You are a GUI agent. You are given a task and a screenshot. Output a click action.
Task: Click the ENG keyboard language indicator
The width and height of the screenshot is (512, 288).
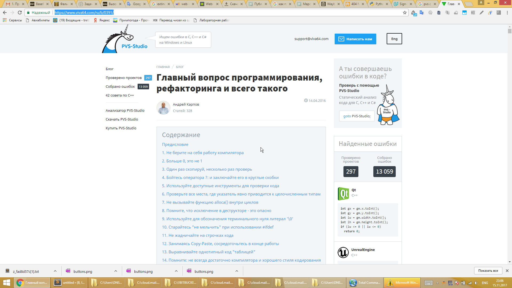[x=485, y=283]
